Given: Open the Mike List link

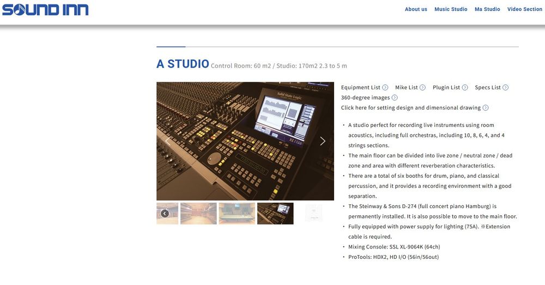Looking at the screenshot, I should [407, 88].
